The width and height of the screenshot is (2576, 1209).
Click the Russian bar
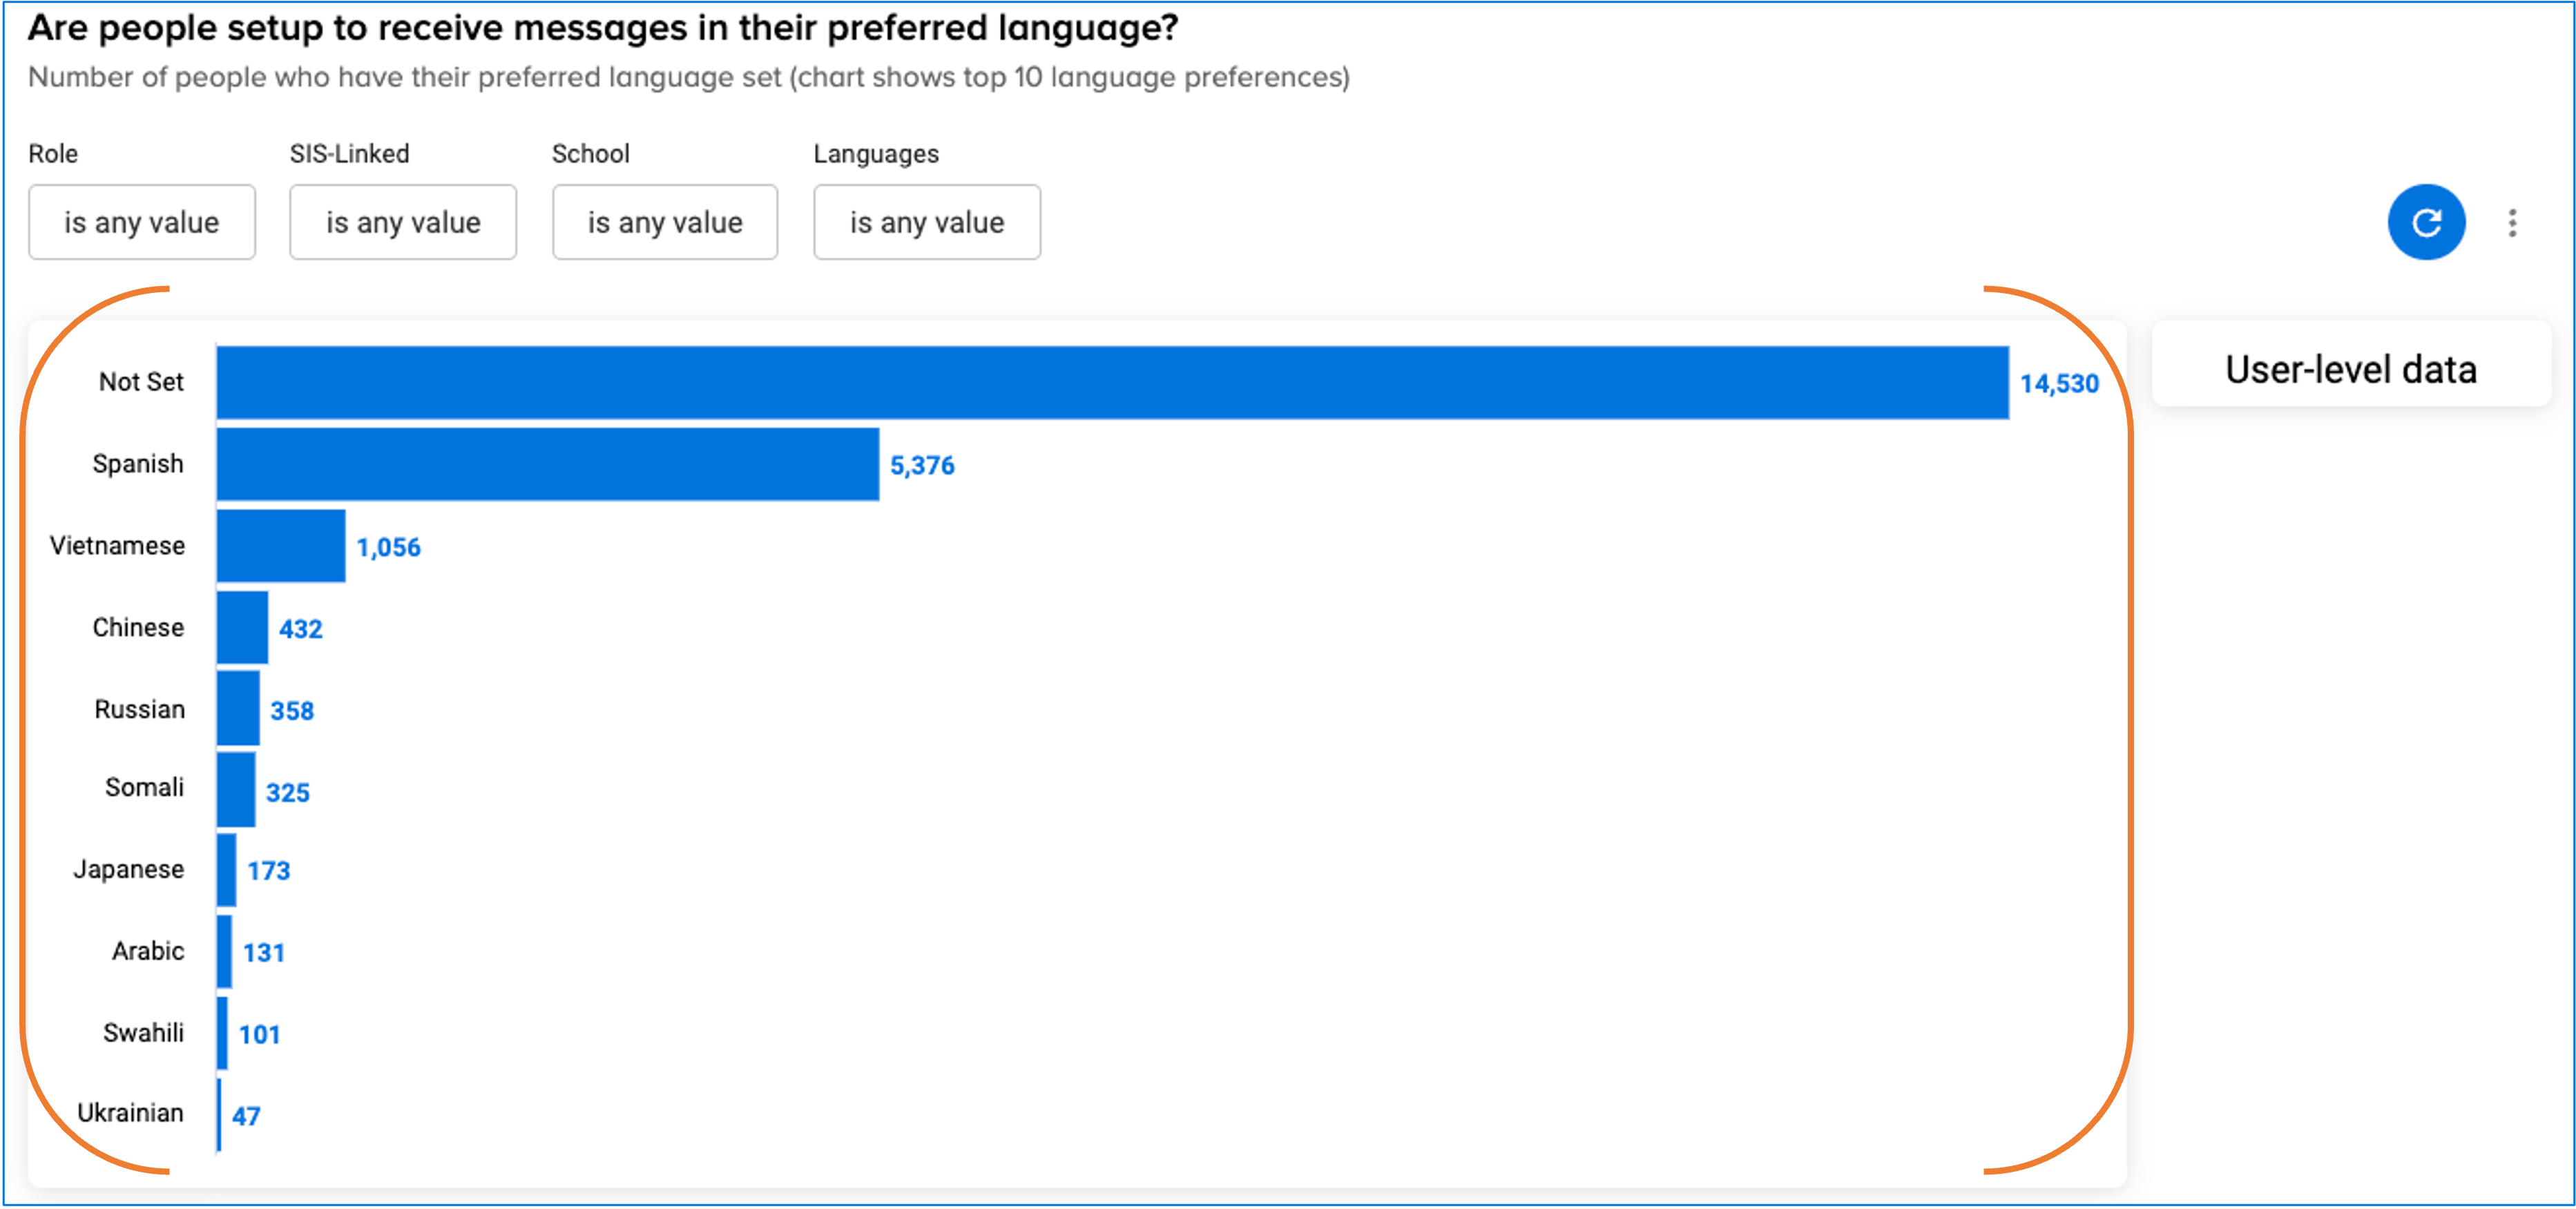pos(238,709)
